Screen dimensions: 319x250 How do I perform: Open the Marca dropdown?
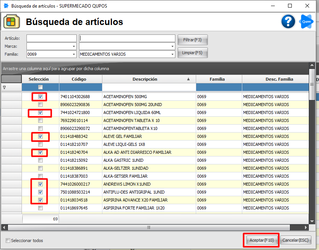tap(74, 46)
